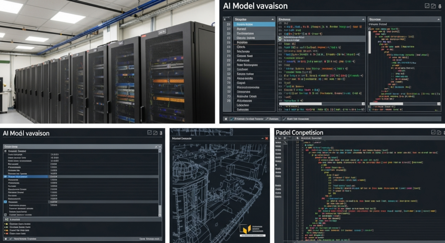The width and height of the screenshot is (445, 243).
Task: Click the Slondoe panel horizontal scrollbar thumb
Action: click(386, 104)
